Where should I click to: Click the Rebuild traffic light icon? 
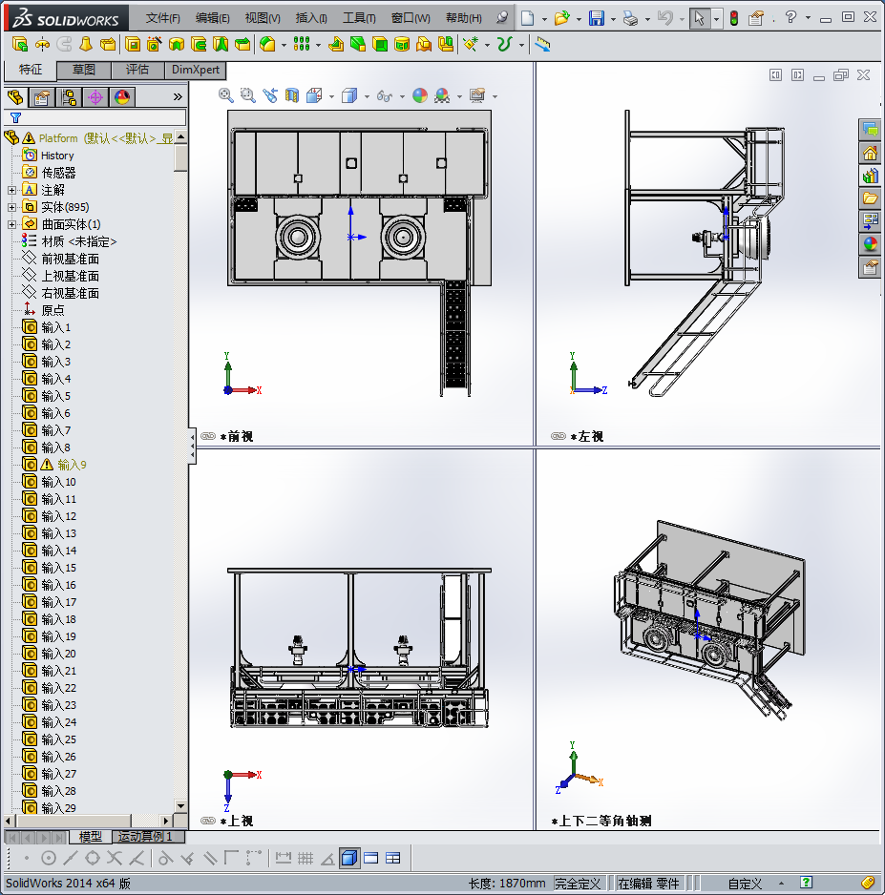tap(733, 18)
